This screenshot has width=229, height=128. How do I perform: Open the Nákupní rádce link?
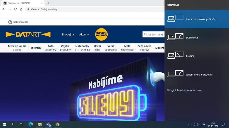click(x=21, y=22)
